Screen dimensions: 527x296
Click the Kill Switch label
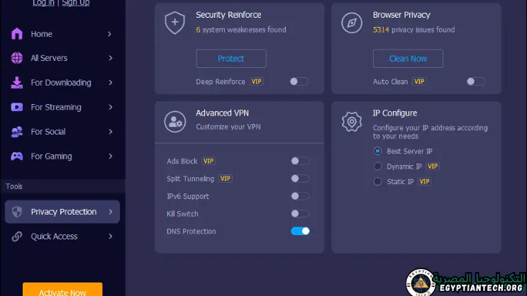(x=182, y=214)
